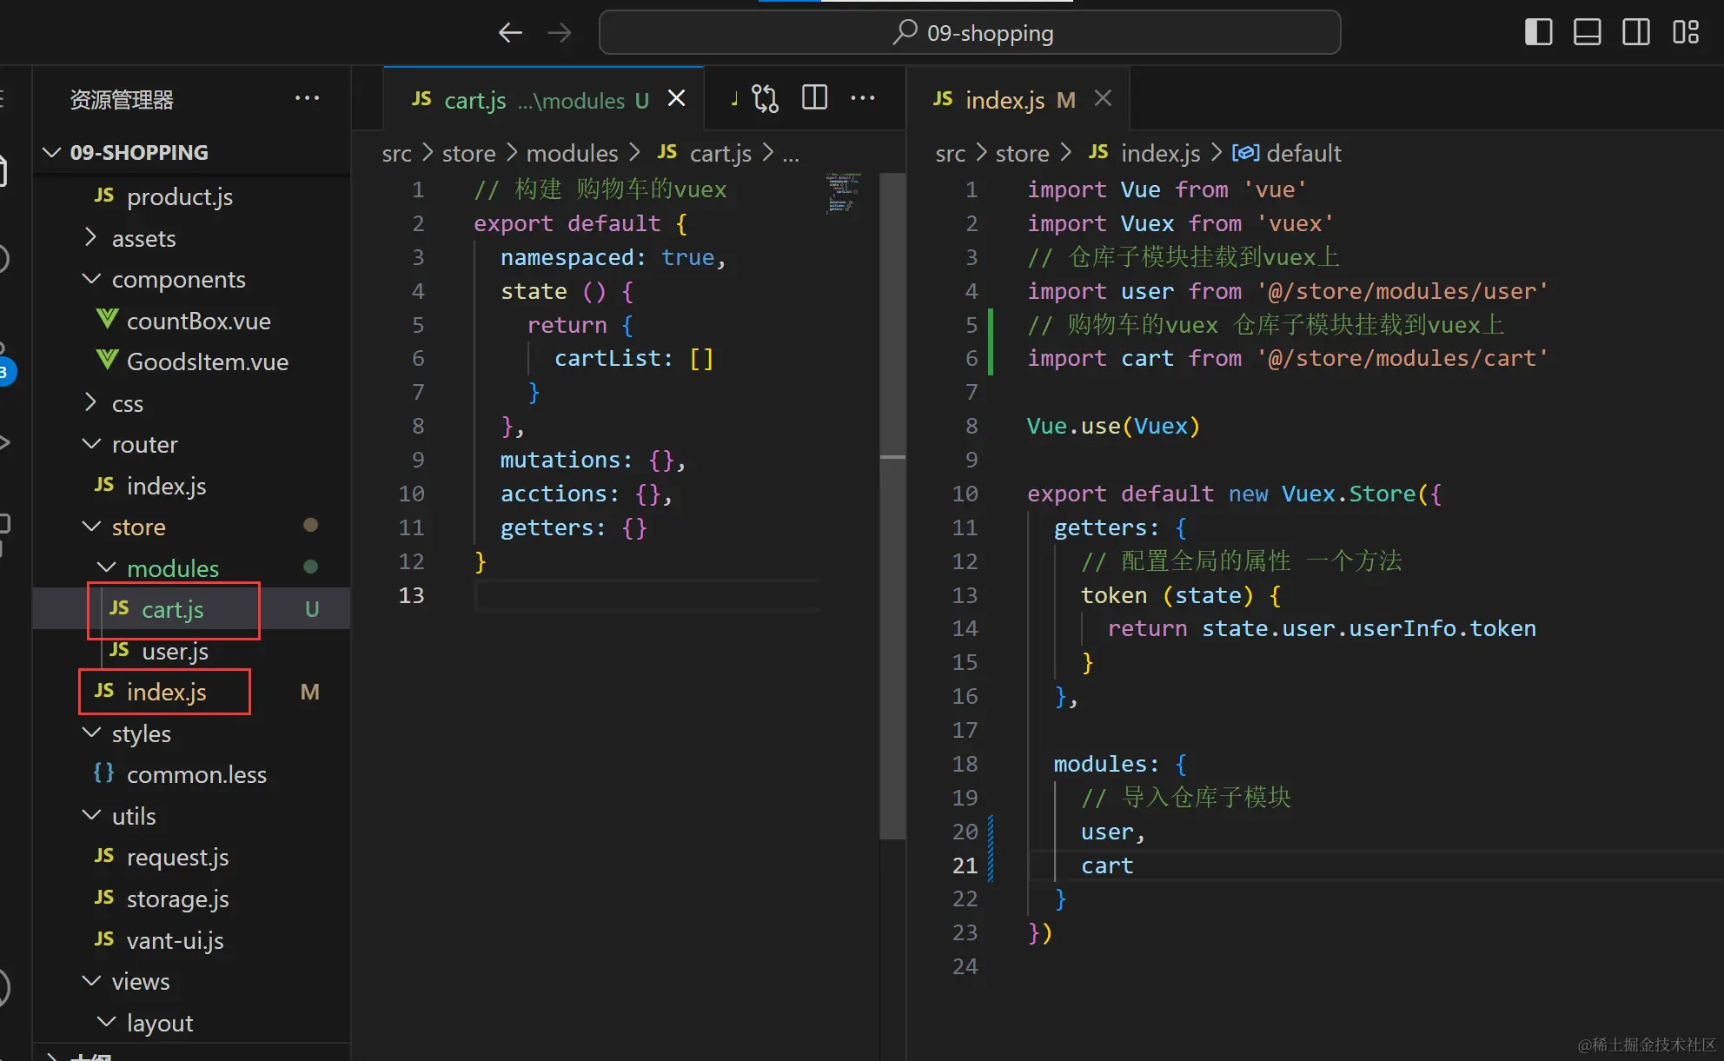The width and height of the screenshot is (1724, 1061).
Task: Click src breadcrumb in cart.js editor
Action: (x=396, y=154)
